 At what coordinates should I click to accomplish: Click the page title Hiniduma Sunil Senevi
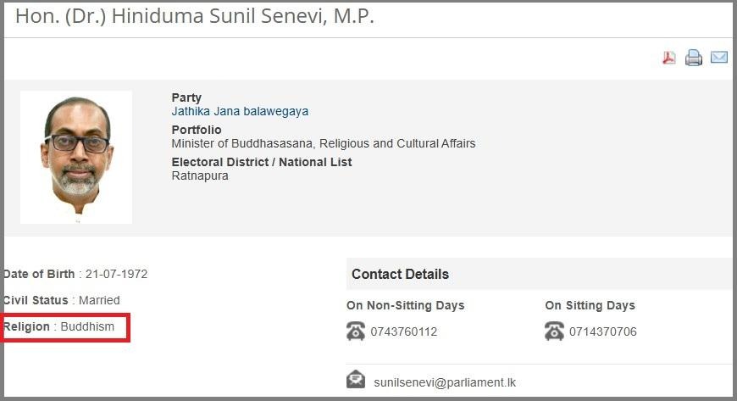[x=195, y=16]
